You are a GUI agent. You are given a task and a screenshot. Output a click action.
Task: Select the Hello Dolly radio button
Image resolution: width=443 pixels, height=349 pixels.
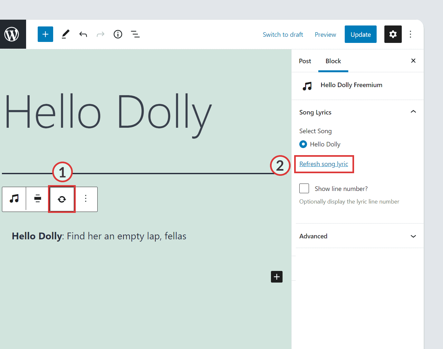[x=303, y=144]
